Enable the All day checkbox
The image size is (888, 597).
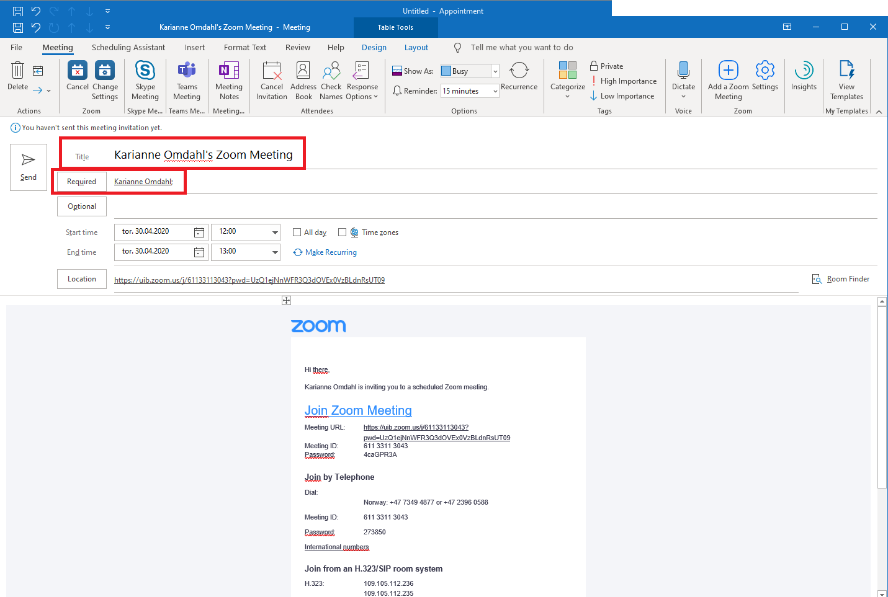point(297,232)
